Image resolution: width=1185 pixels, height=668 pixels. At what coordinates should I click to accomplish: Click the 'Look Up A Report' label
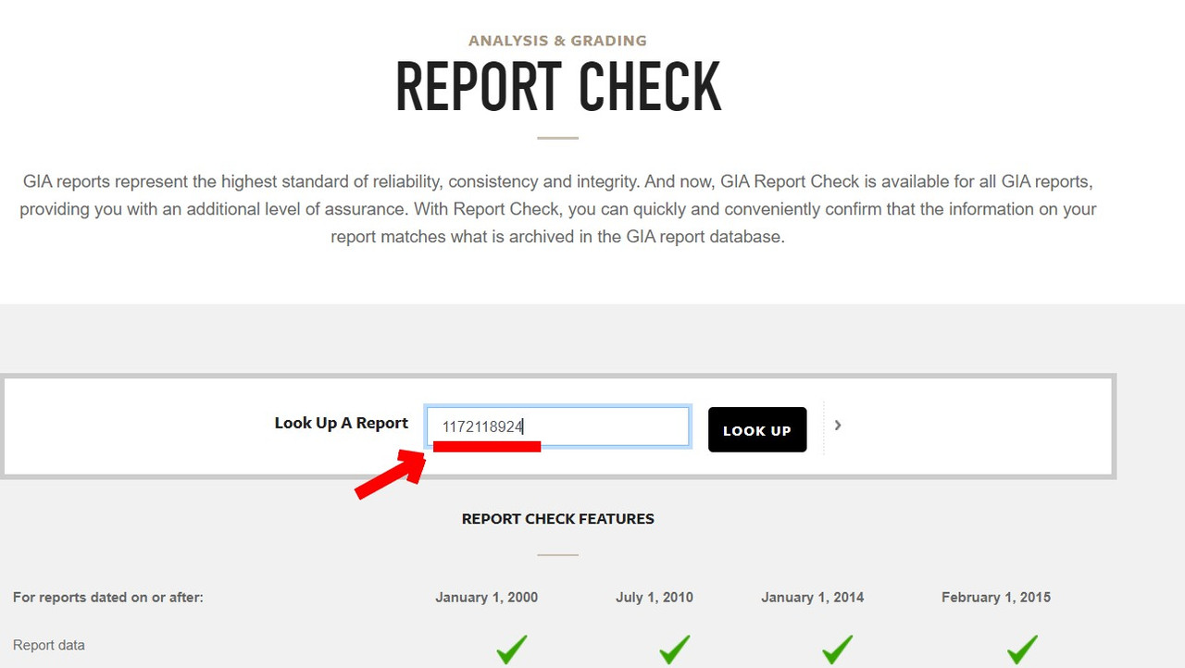[341, 423]
